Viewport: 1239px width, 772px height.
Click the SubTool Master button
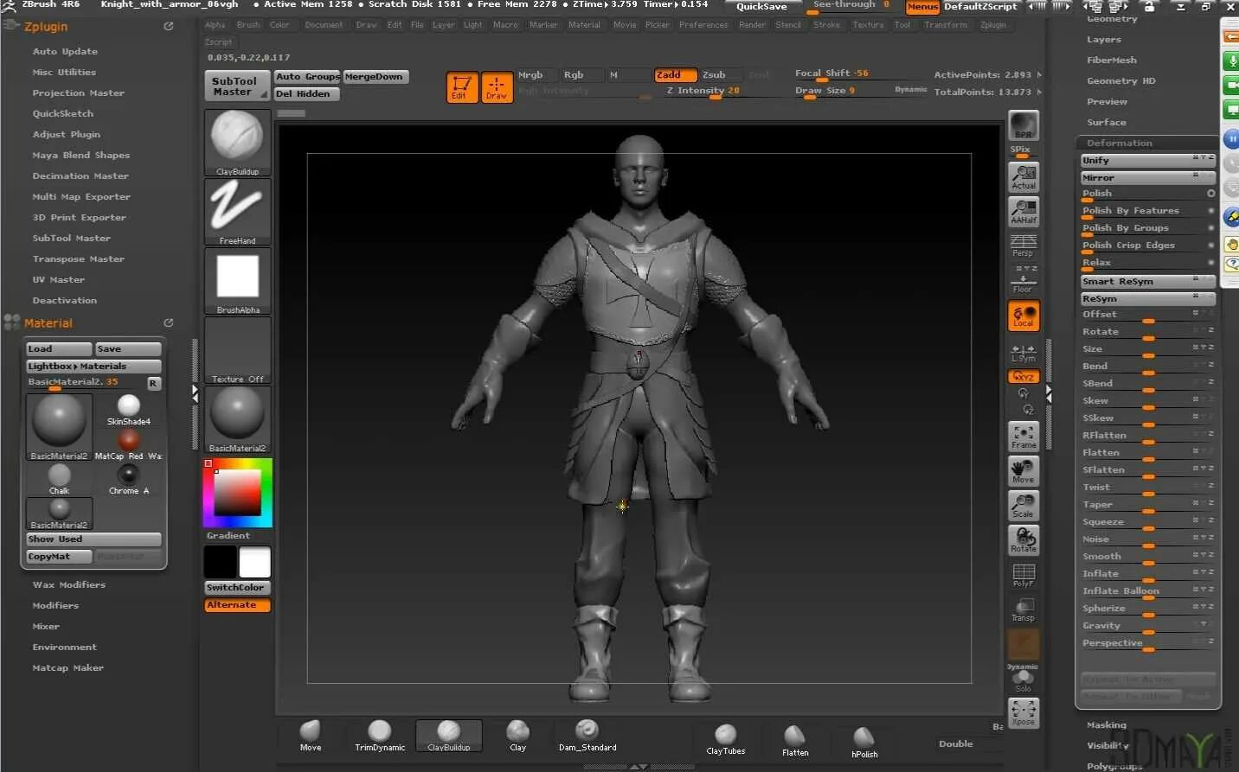point(237,86)
